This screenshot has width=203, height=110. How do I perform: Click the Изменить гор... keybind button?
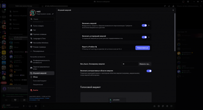click(x=145, y=64)
